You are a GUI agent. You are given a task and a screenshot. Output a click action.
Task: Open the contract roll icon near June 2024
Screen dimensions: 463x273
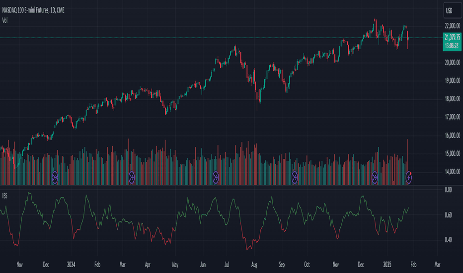pyautogui.click(x=216, y=177)
